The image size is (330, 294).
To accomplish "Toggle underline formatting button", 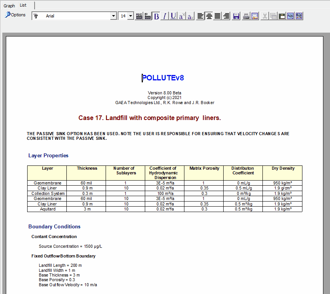I will tap(173, 16).
